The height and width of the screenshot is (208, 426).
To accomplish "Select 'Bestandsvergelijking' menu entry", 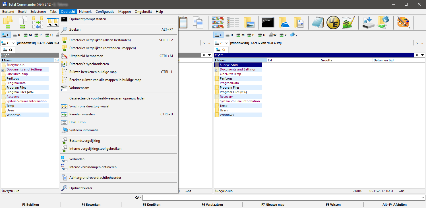I will point(119,141).
